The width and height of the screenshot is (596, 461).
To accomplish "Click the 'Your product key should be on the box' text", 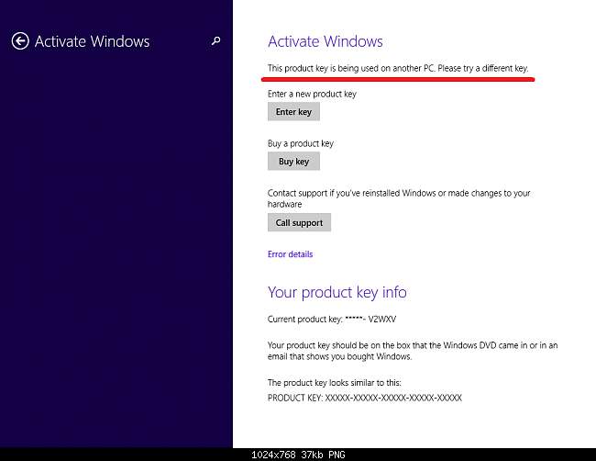I will [x=413, y=351].
